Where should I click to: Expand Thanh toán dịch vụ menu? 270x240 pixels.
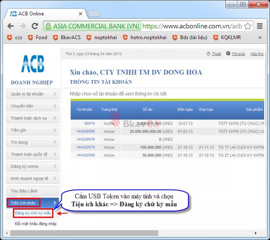[33, 118]
